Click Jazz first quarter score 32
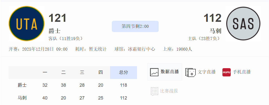This screenshot has height=105, width=269. tap(45, 85)
